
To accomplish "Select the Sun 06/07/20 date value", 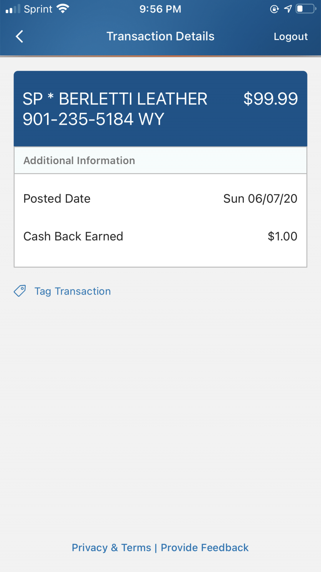I will [260, 199].
